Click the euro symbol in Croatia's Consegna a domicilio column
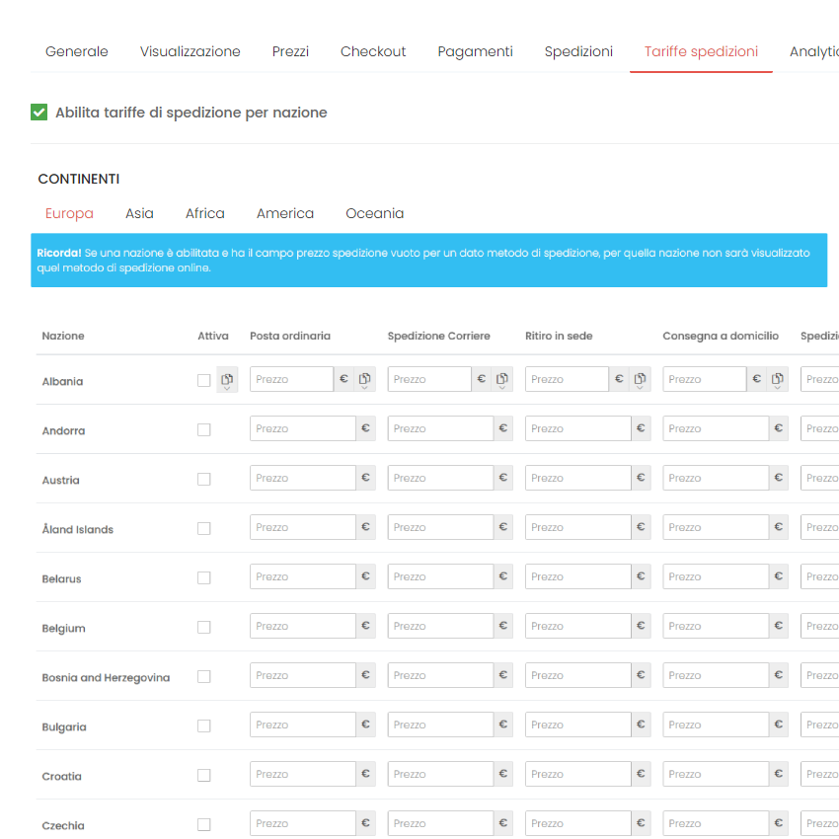The height and width of the screenshot is (839, 839). pos(778,773)
